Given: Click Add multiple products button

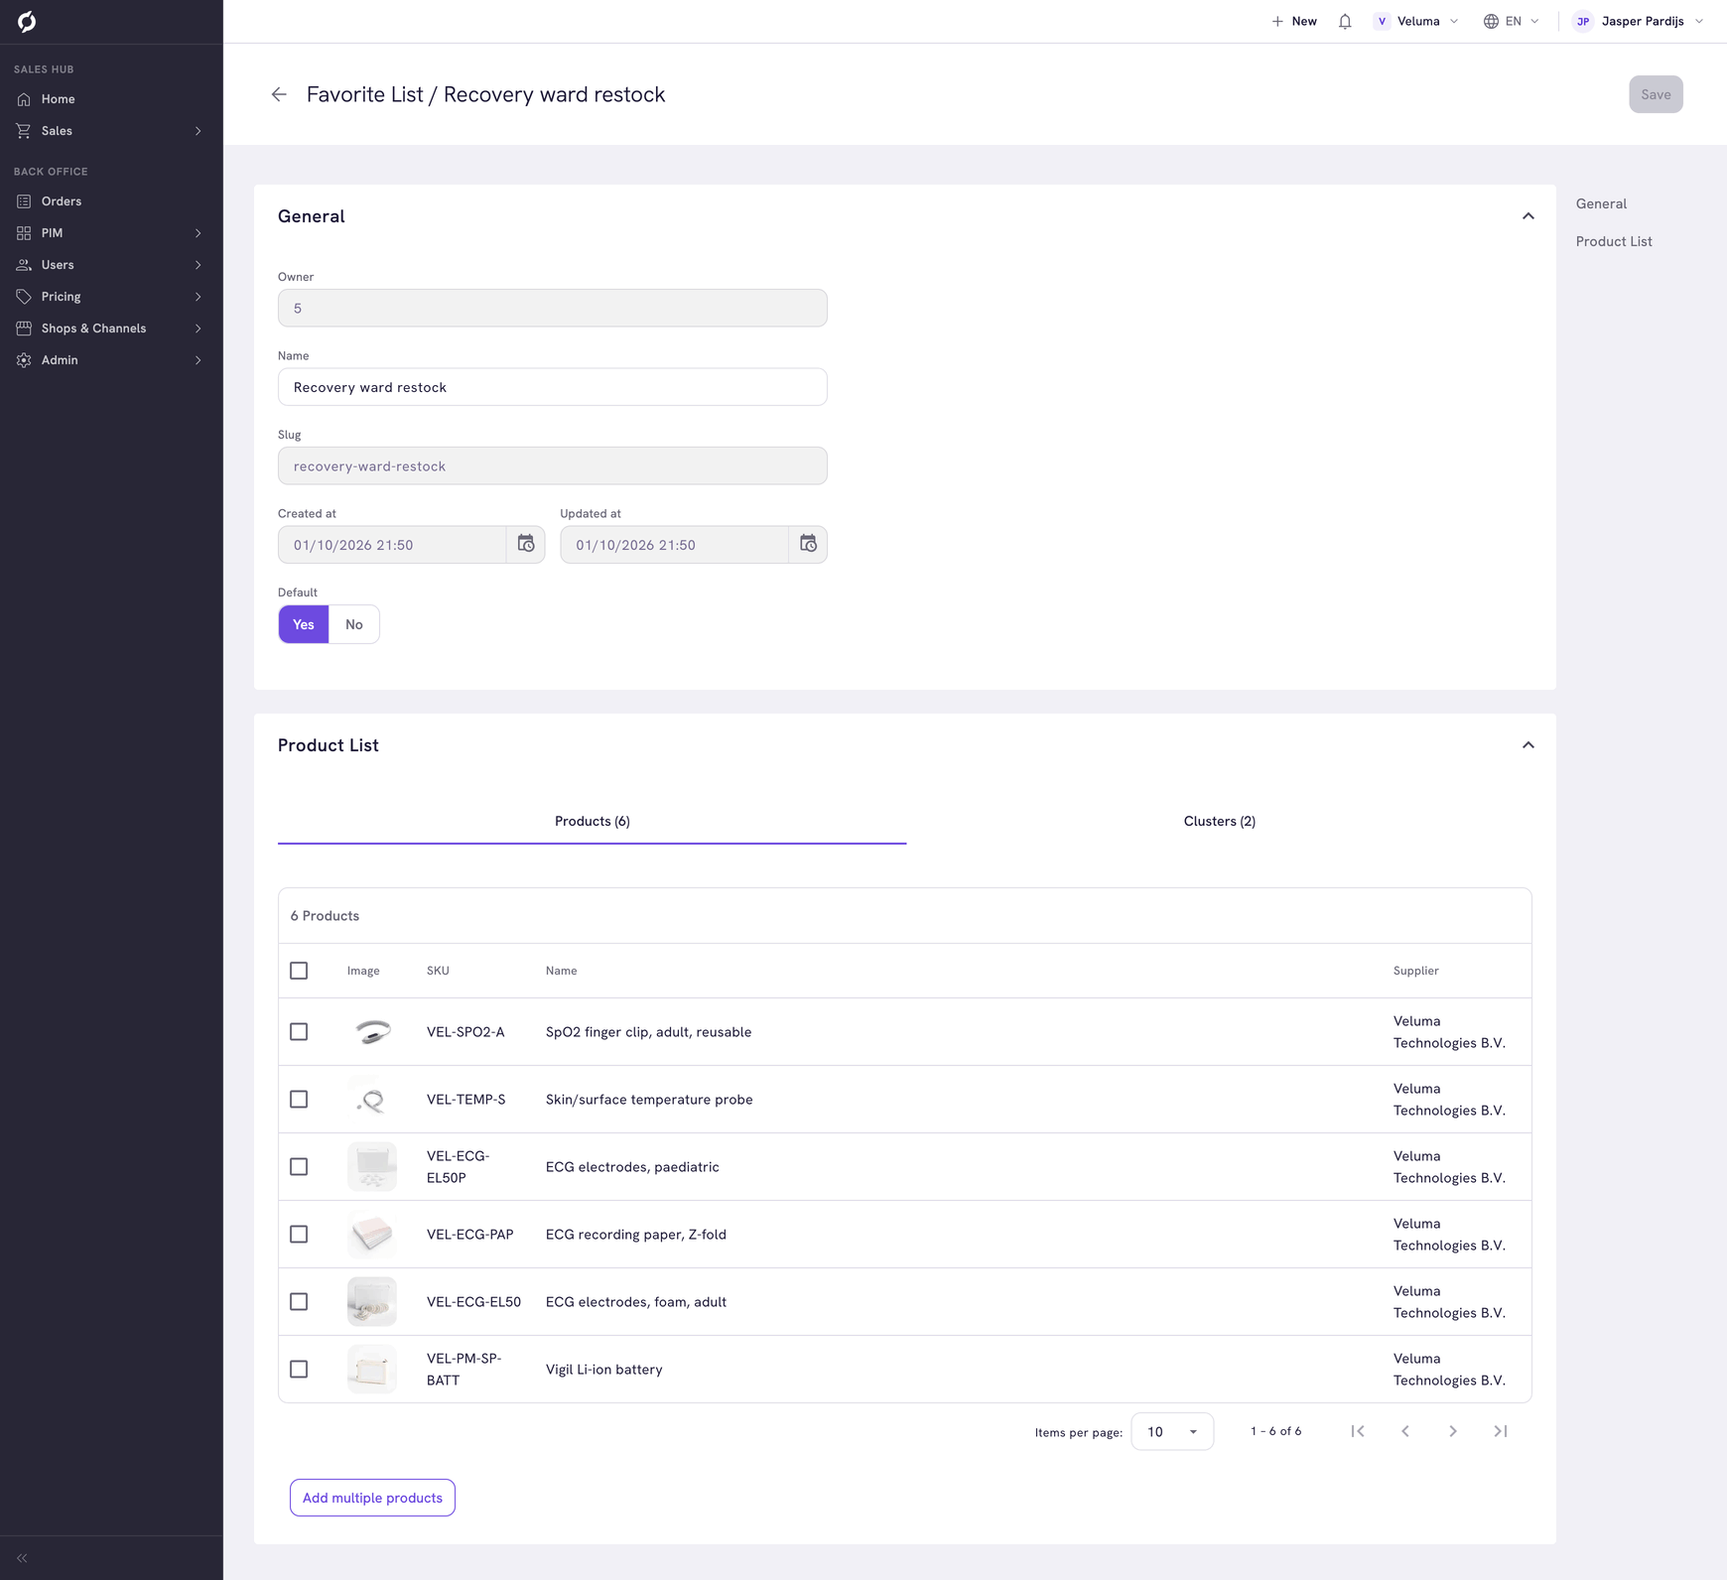Looking at the screenshot, I should click(372, 1498).
